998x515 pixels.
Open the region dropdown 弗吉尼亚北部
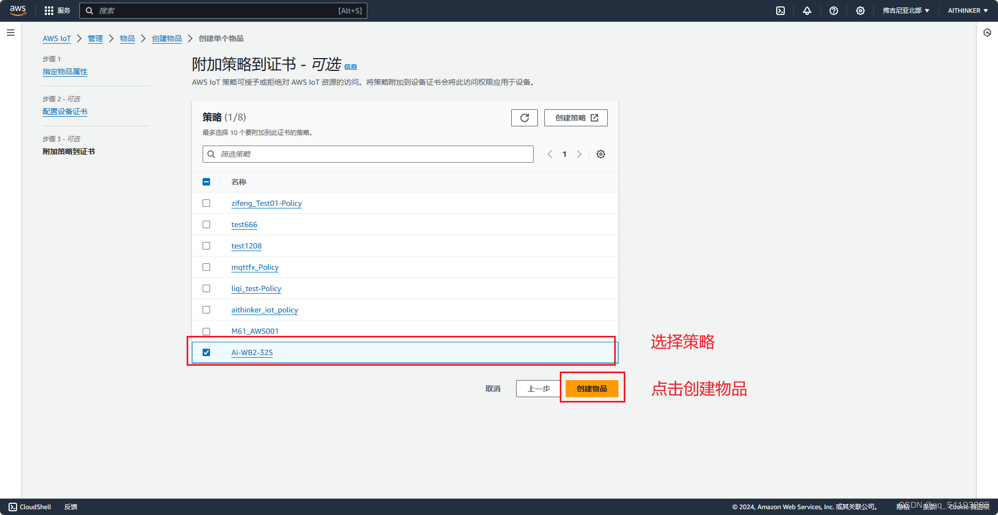(x=906, y=11)
